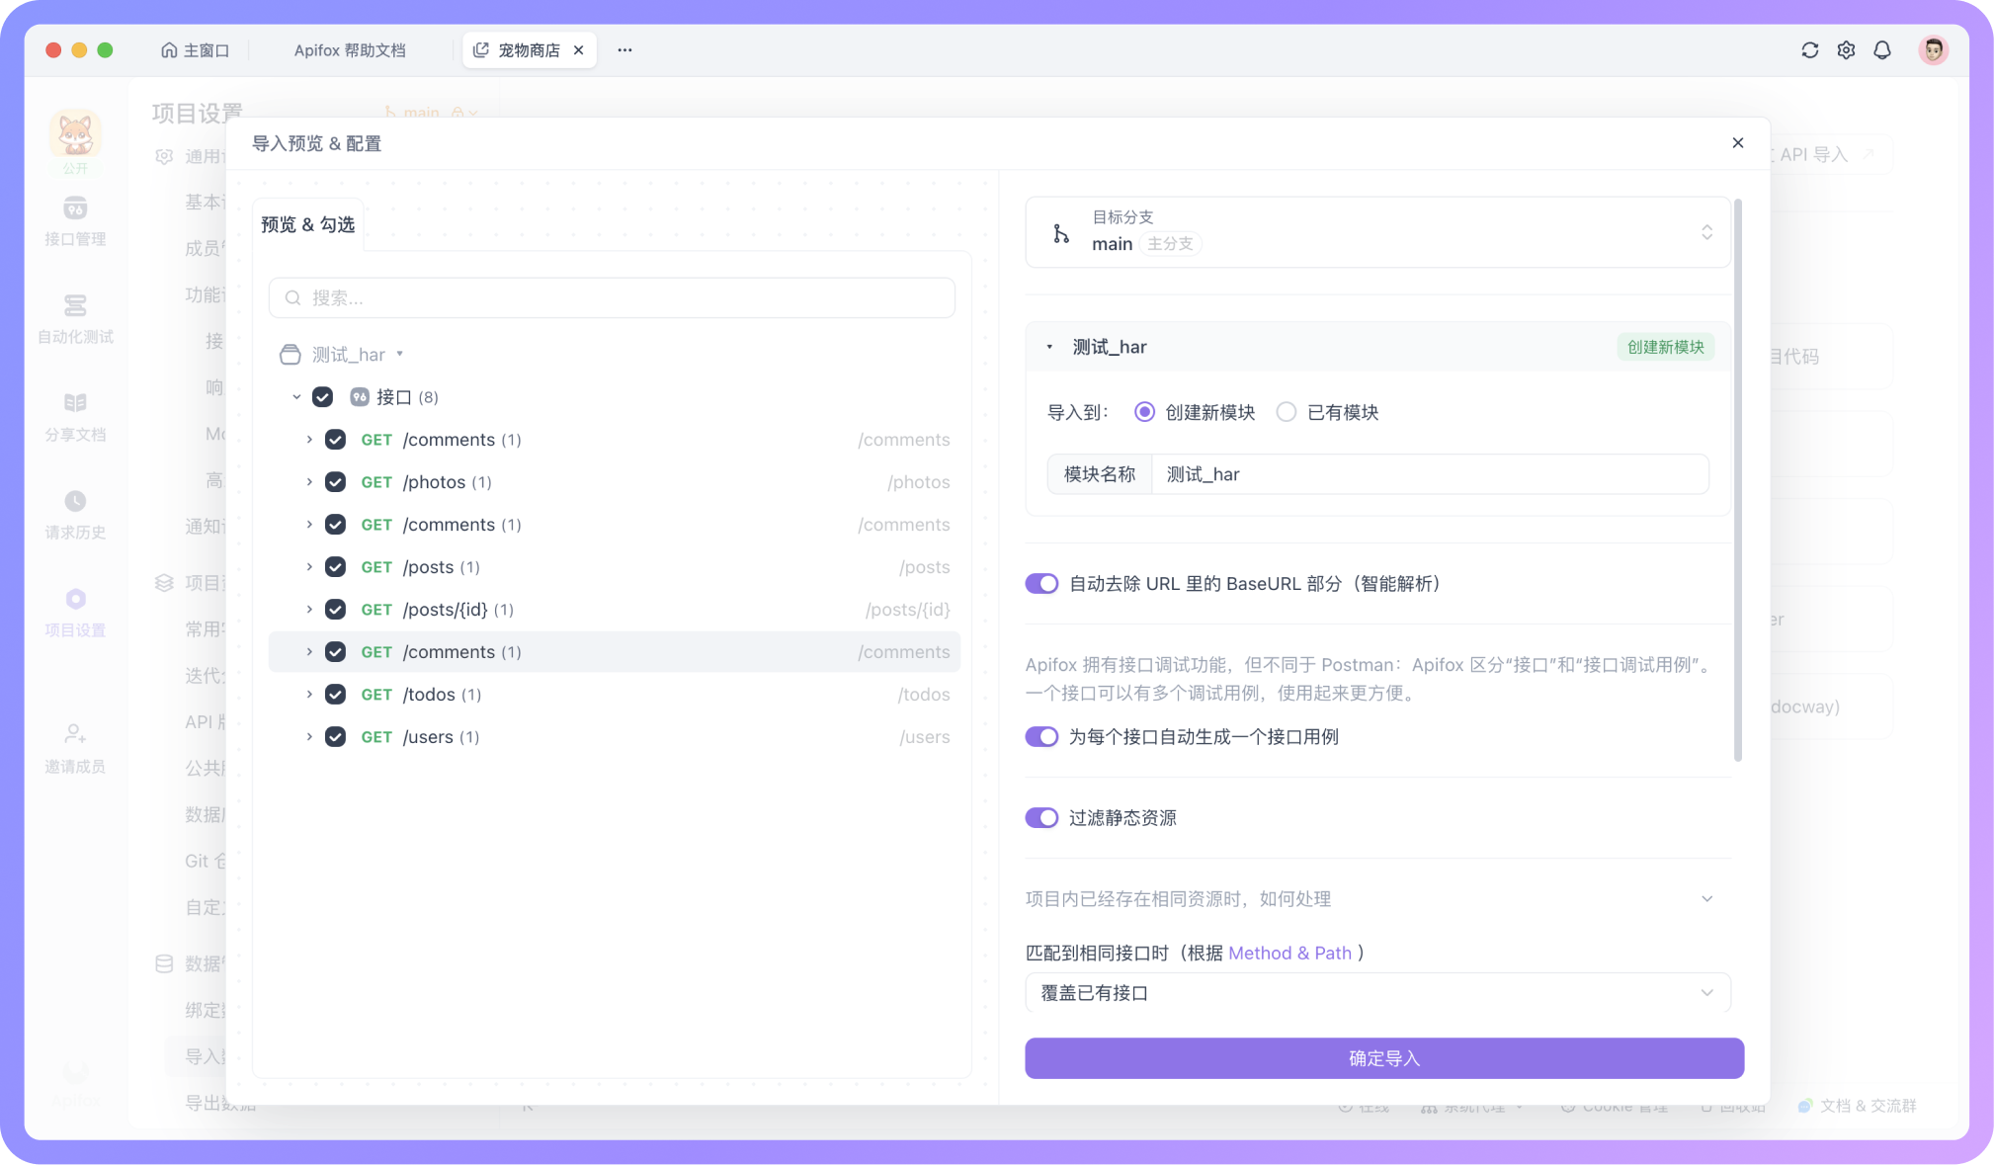Open the 请求历史 sidebar icon
The height and width of the screenshot is (1165, 1994).
(74, 514)
